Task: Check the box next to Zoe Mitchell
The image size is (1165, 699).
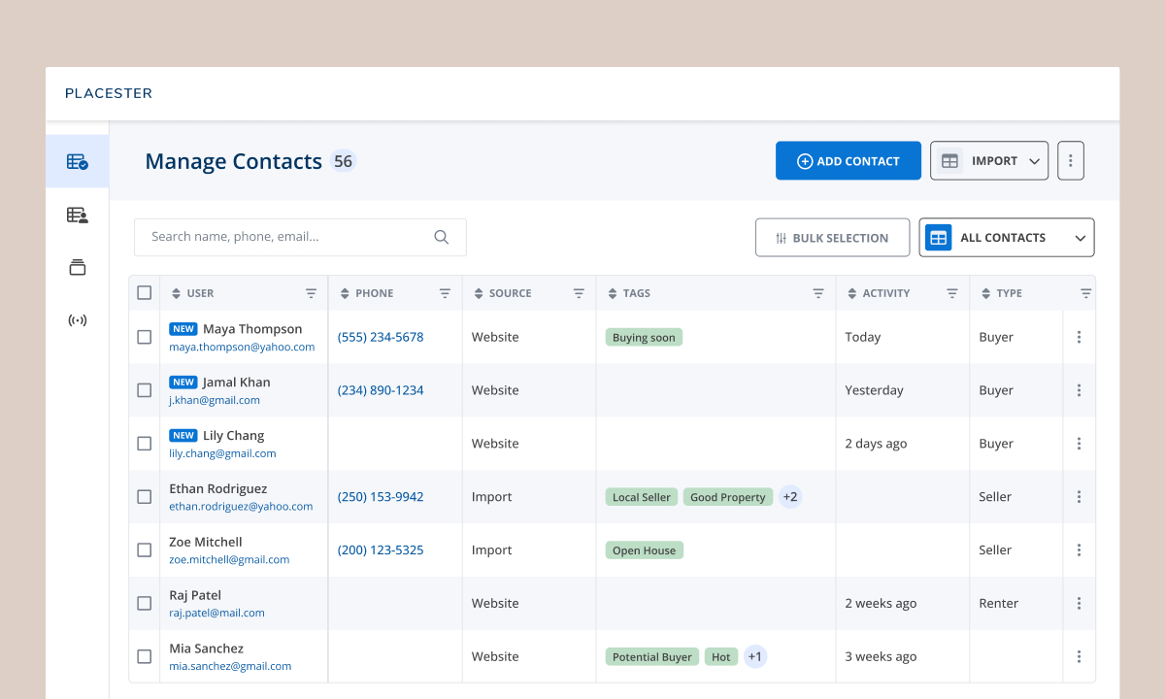Action: pyautogui.click(x=145, y=549)
